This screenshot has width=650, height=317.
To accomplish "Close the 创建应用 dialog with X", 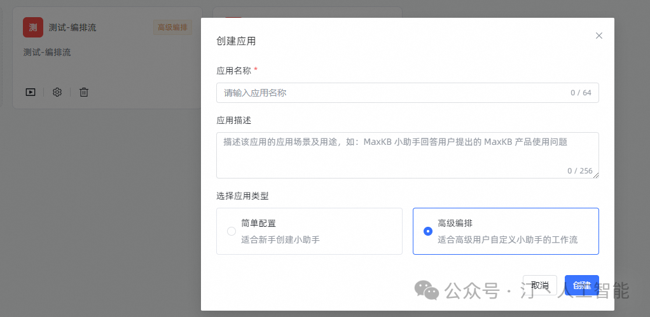I will (598, 36).
